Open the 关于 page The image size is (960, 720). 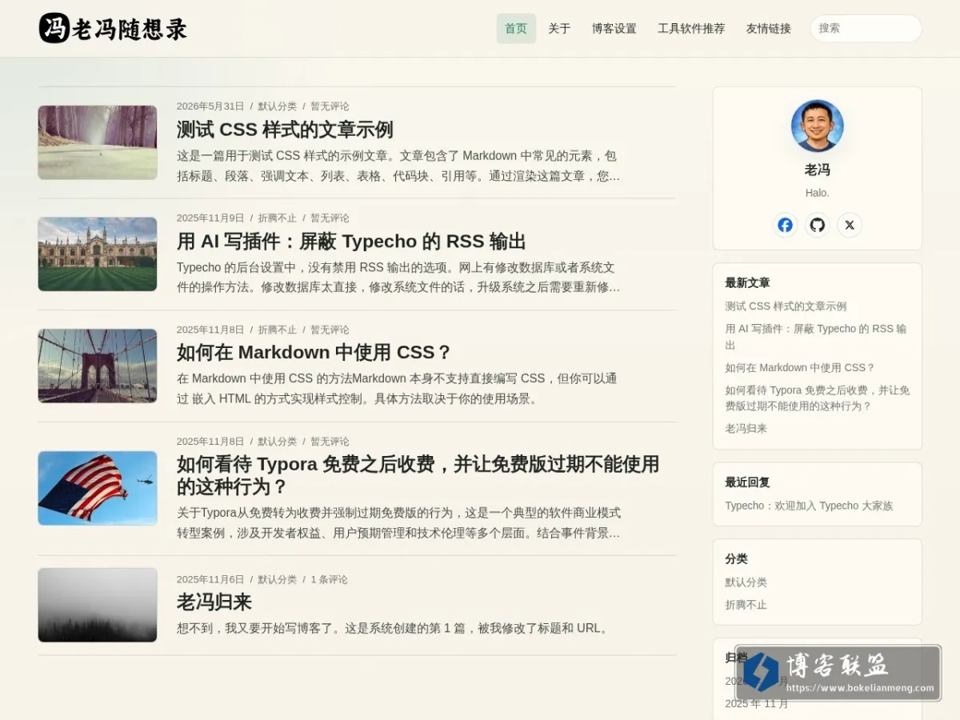pos(559,29)
